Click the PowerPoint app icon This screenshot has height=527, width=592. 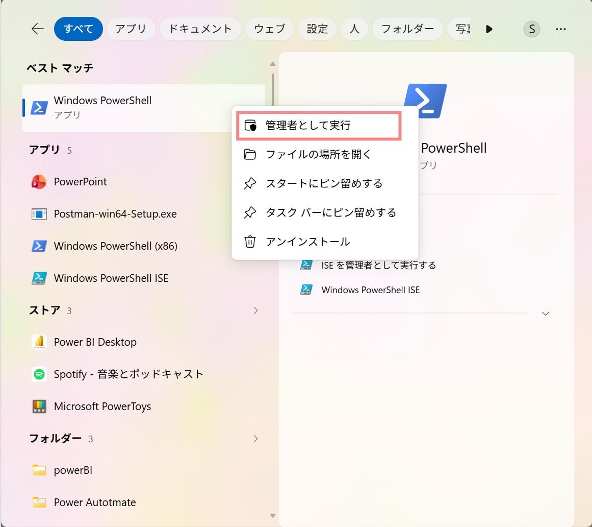coord(39,182)
